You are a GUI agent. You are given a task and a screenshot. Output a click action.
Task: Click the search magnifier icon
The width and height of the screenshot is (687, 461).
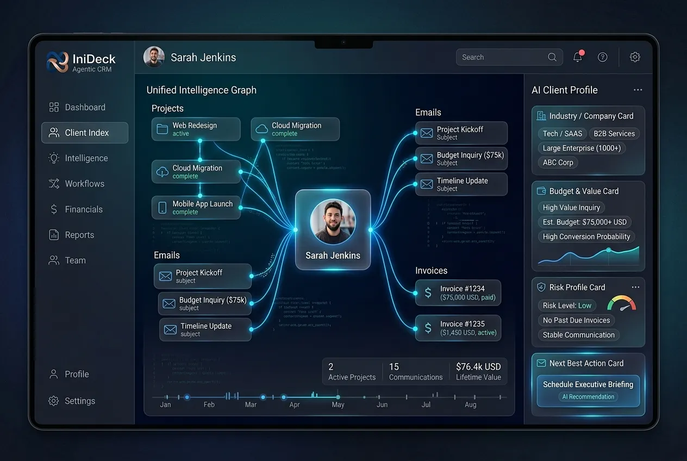click(x=552, y=57)
